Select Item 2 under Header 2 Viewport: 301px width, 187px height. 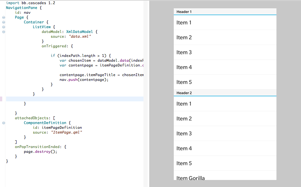click(x=225, y=119)
